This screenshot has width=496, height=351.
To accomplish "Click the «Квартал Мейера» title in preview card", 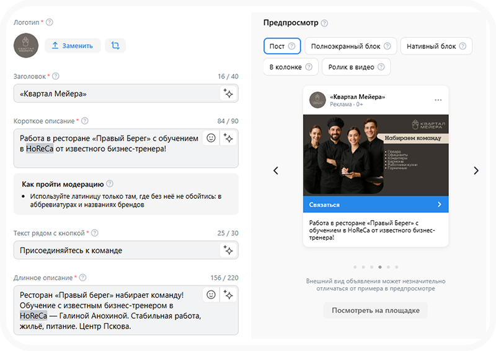I will (358, 97).
